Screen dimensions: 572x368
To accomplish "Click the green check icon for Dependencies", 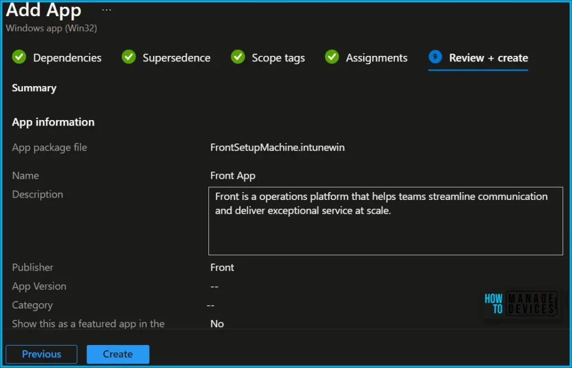I will (19, 57).
